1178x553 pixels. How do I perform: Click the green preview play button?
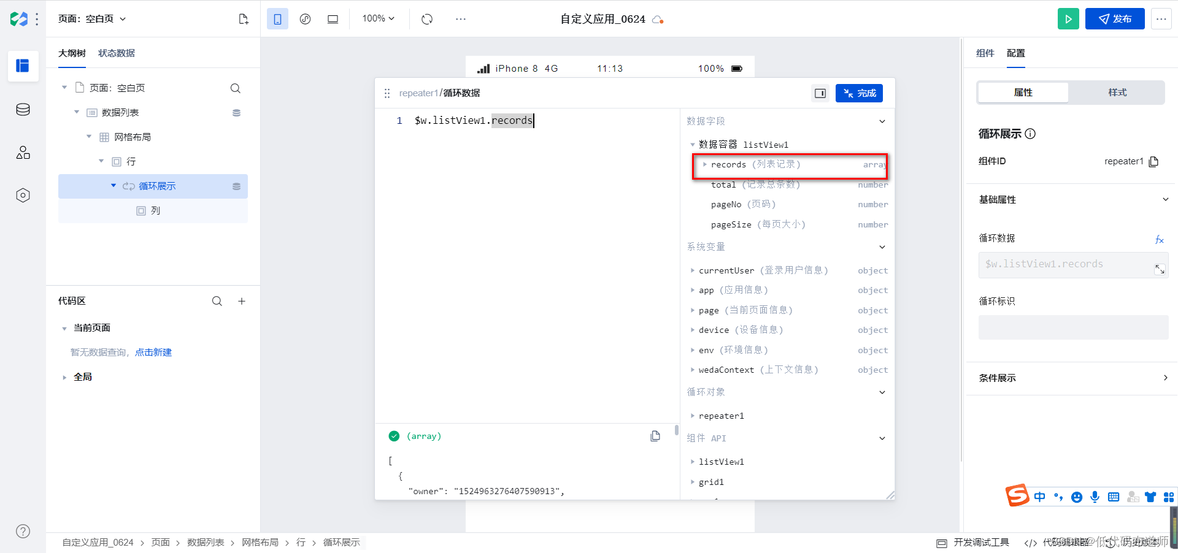(x=1068, y=19)
